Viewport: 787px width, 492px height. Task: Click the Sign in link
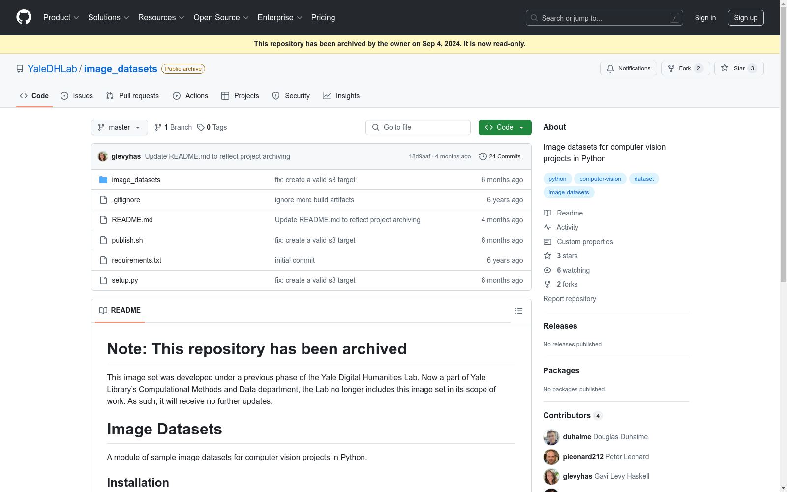(x=705, y=18)
